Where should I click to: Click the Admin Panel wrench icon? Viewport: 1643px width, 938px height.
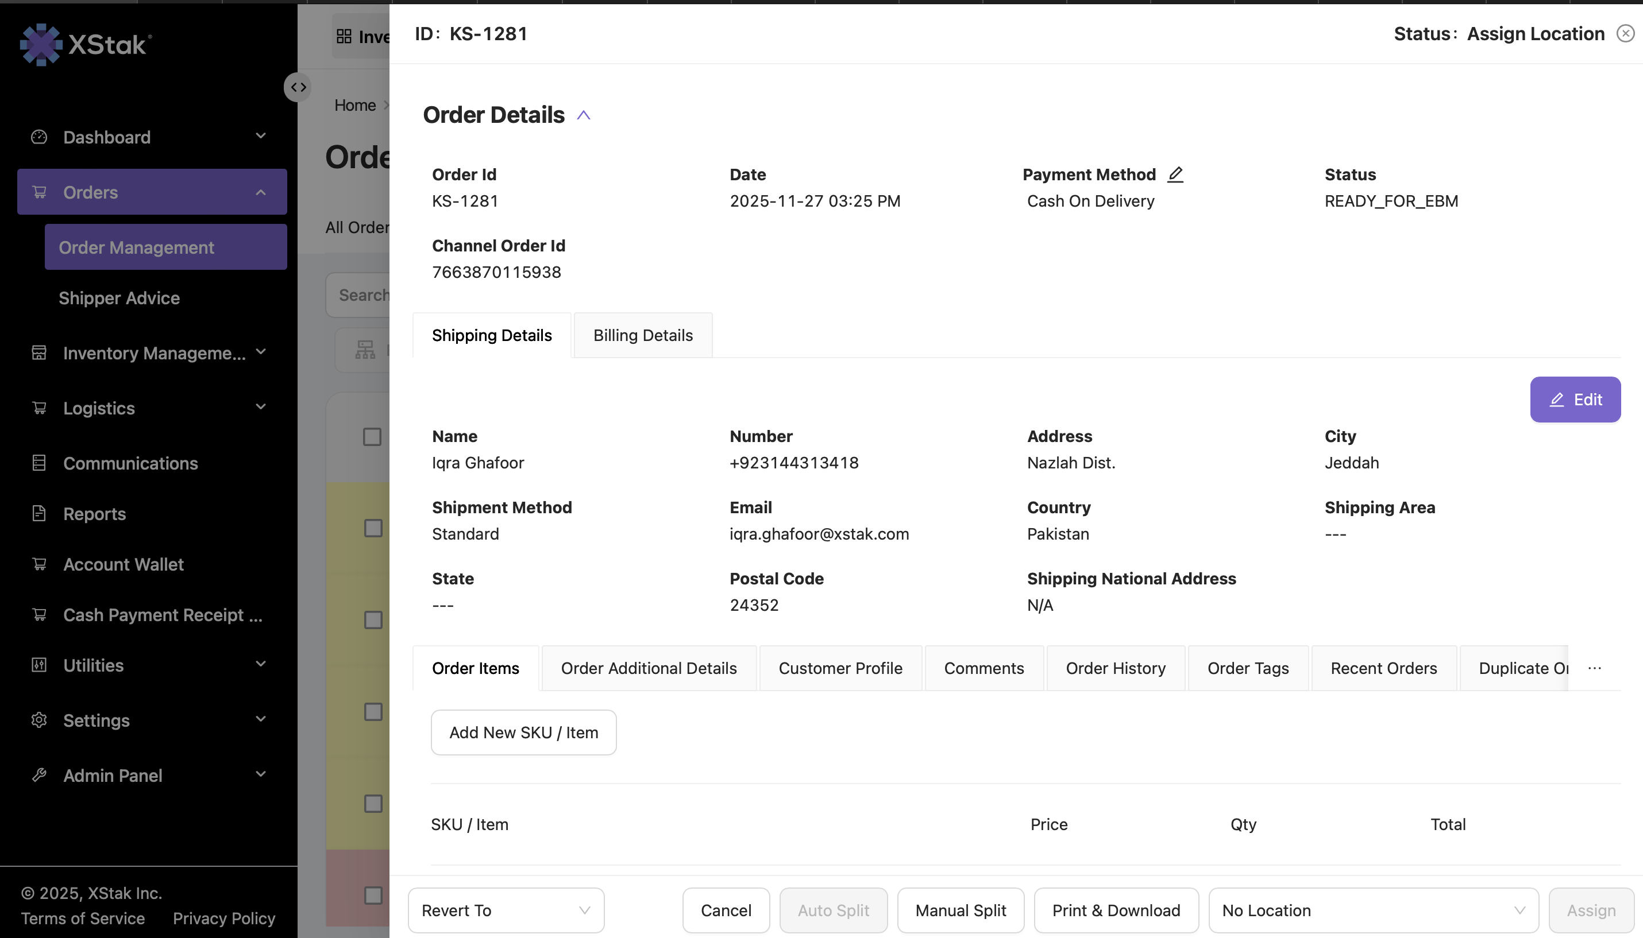(x=39, y=775)
